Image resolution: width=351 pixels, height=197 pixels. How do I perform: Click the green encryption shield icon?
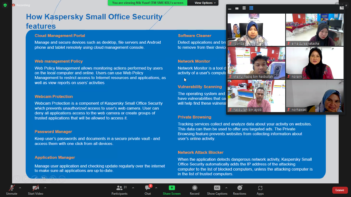(x=5, y=5)
